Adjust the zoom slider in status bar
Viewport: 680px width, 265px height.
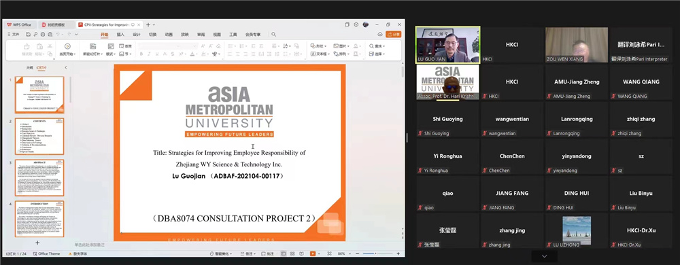377,253
